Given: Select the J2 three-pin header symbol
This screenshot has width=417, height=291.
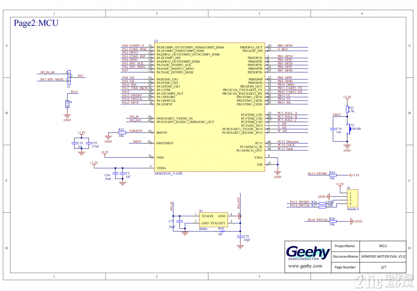Looking at the screenshot, I should (69, 77).
